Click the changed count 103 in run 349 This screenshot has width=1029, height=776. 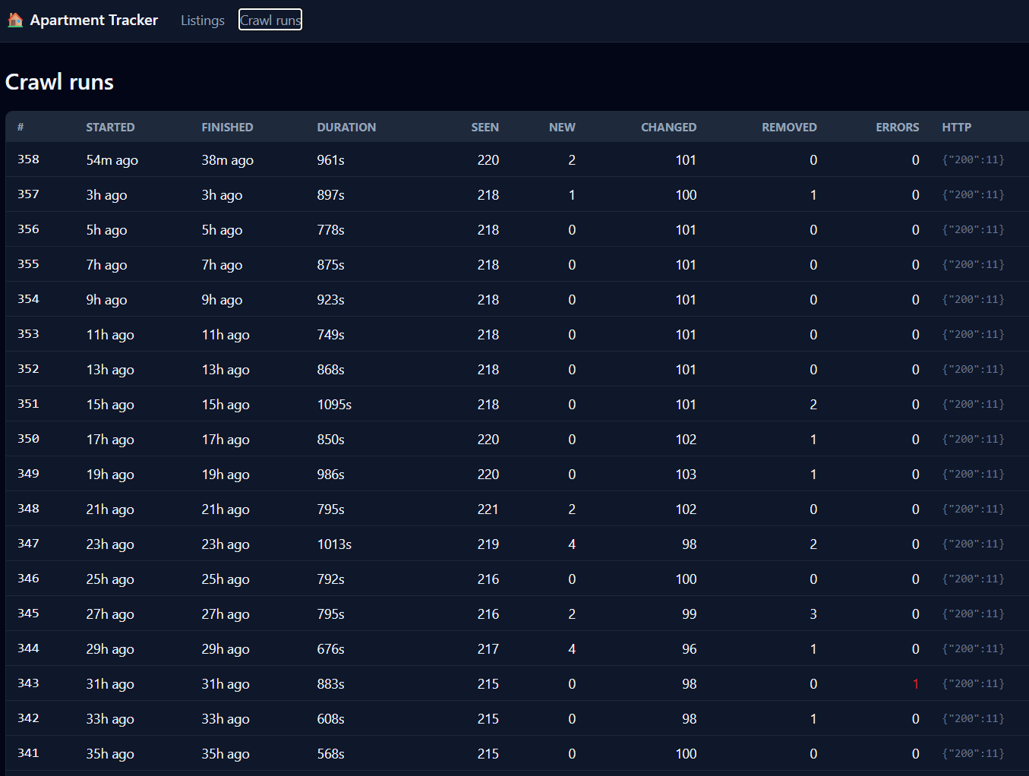click(x=686, y=475)
